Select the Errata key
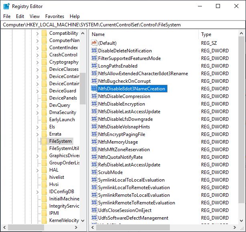 (55, 134)
